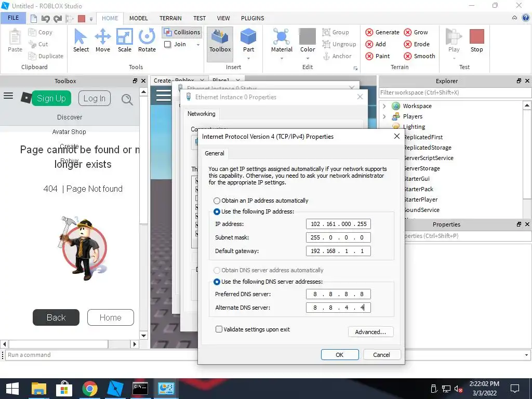Click the search magnifier in Toolbox
This screenshot has width=532, height=399.
pyautogui.click(x=127, y=99)
